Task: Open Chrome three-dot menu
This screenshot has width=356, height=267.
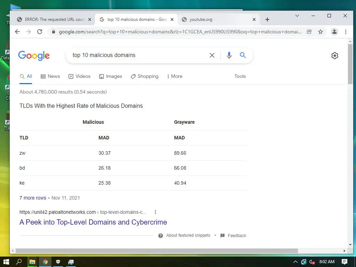Action: (346, 32)
